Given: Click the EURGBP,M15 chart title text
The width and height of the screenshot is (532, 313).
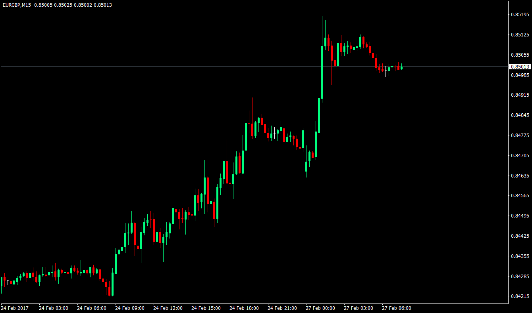Looking at the screenshot, I should pyautogui.click(x=17, y=5).
